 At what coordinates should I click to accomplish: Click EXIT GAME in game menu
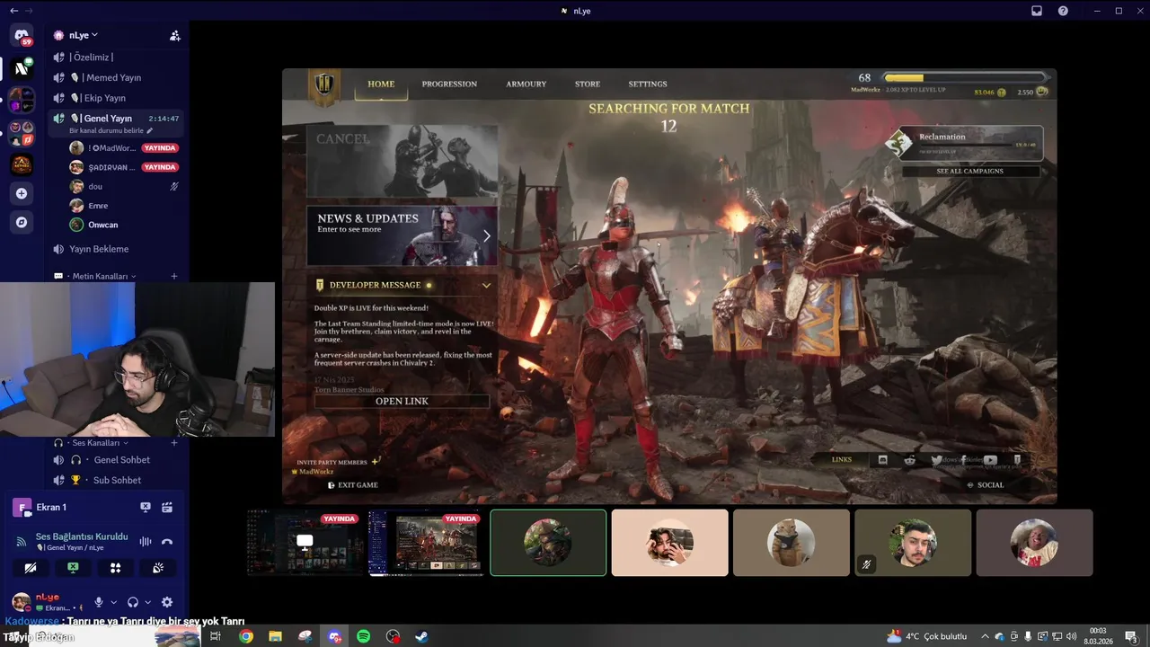(x=353, y=485)
